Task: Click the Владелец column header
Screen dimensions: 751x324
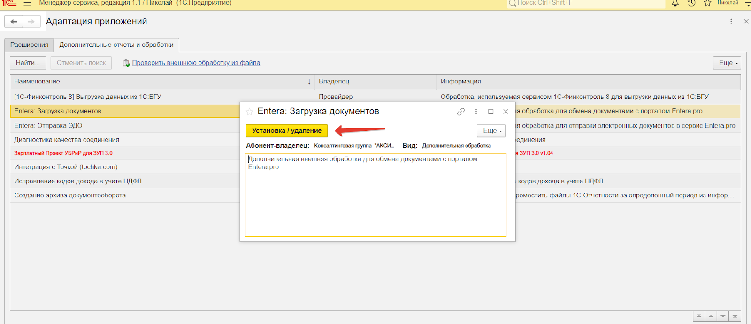Action: coord(375,82)
